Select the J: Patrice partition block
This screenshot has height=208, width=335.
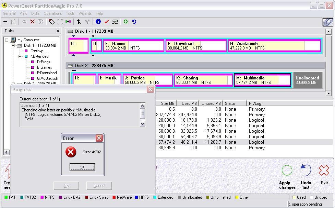[x=148, y=80]
